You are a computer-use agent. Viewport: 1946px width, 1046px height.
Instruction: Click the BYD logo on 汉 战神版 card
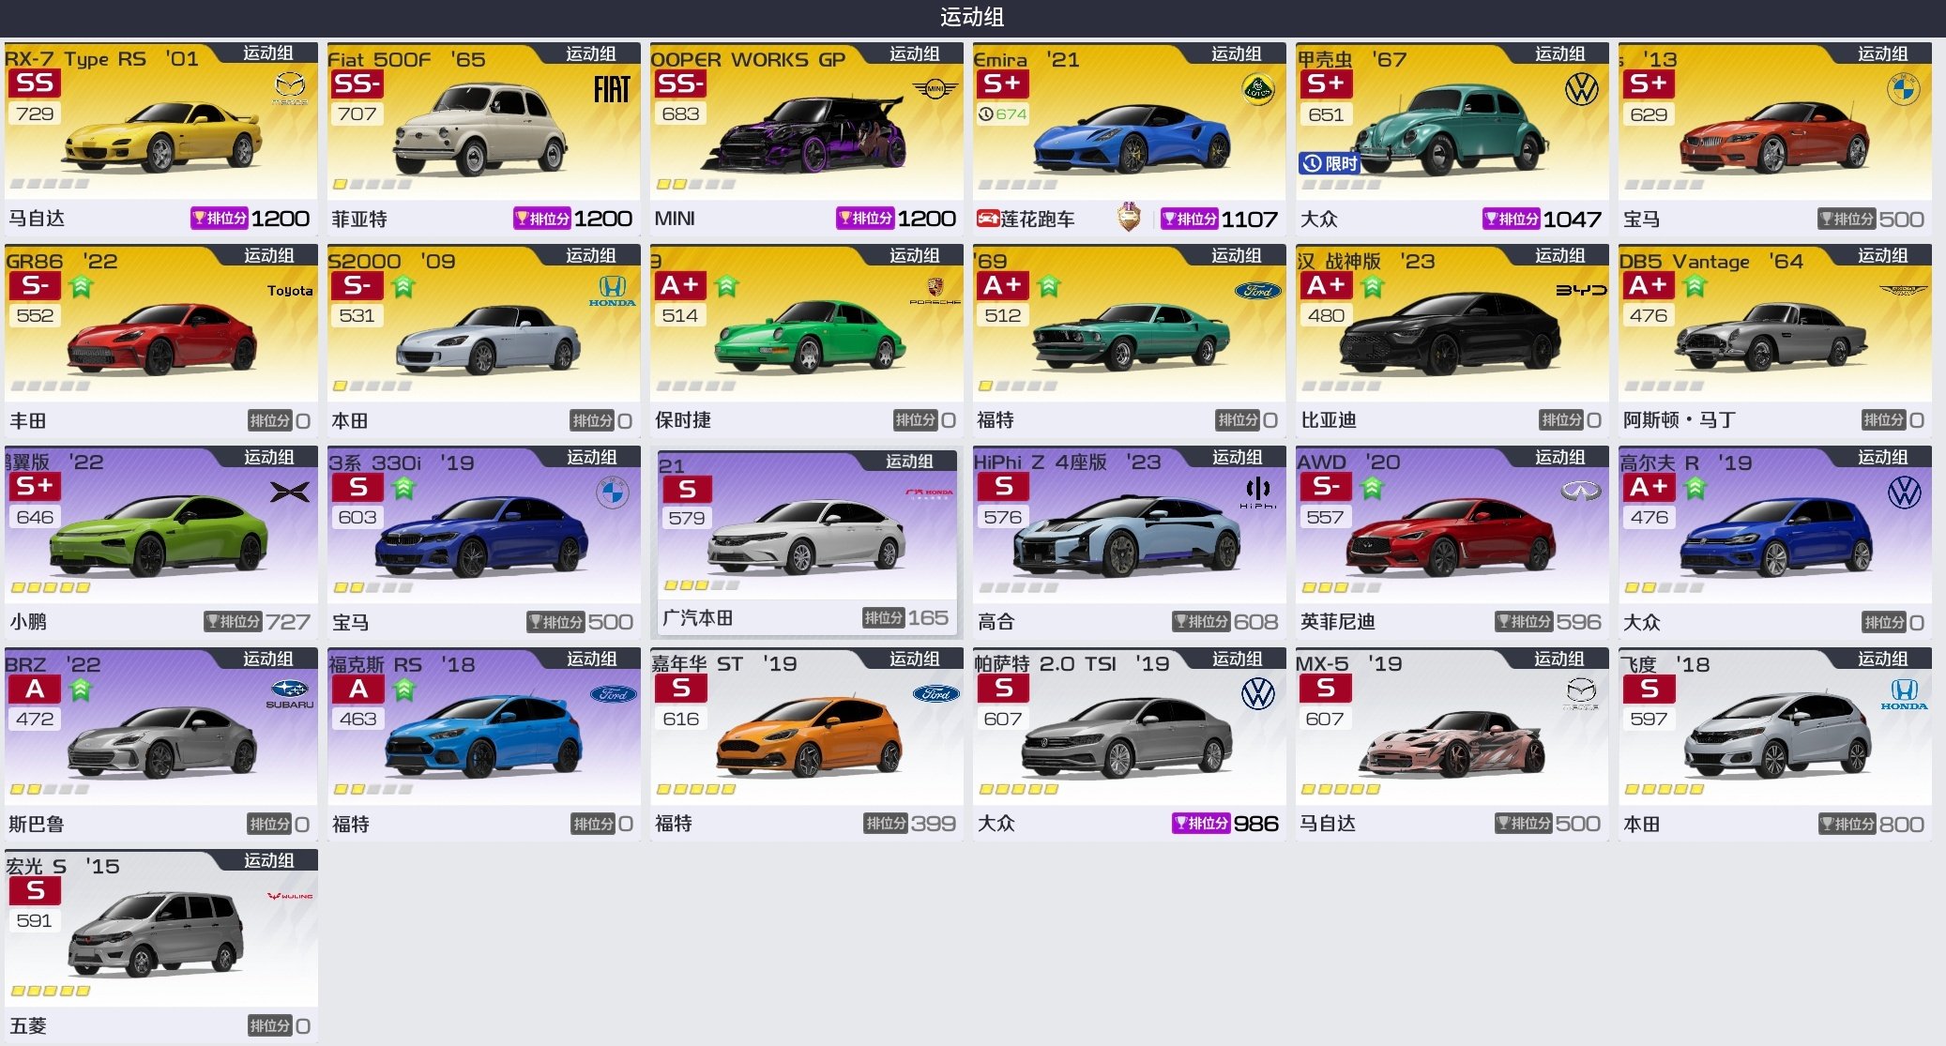click(1581, 290)
